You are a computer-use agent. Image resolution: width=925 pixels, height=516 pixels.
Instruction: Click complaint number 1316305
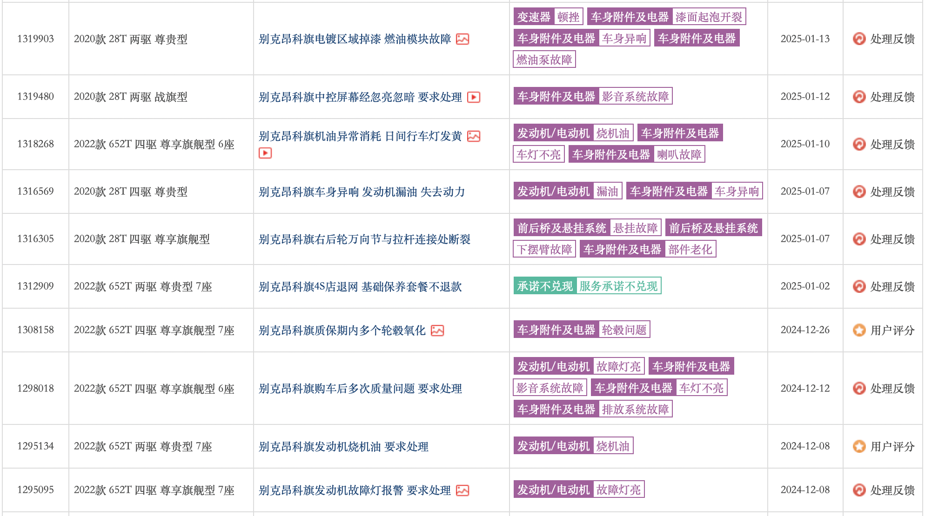35,239
